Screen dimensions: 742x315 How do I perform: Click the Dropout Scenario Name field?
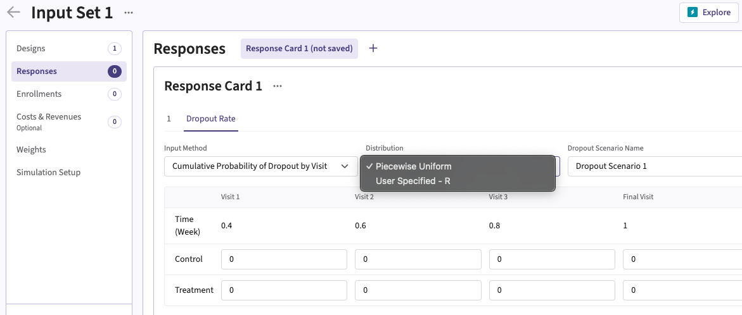point(653,166)
